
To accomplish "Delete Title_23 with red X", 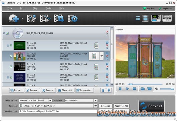I will pos(107,56).
